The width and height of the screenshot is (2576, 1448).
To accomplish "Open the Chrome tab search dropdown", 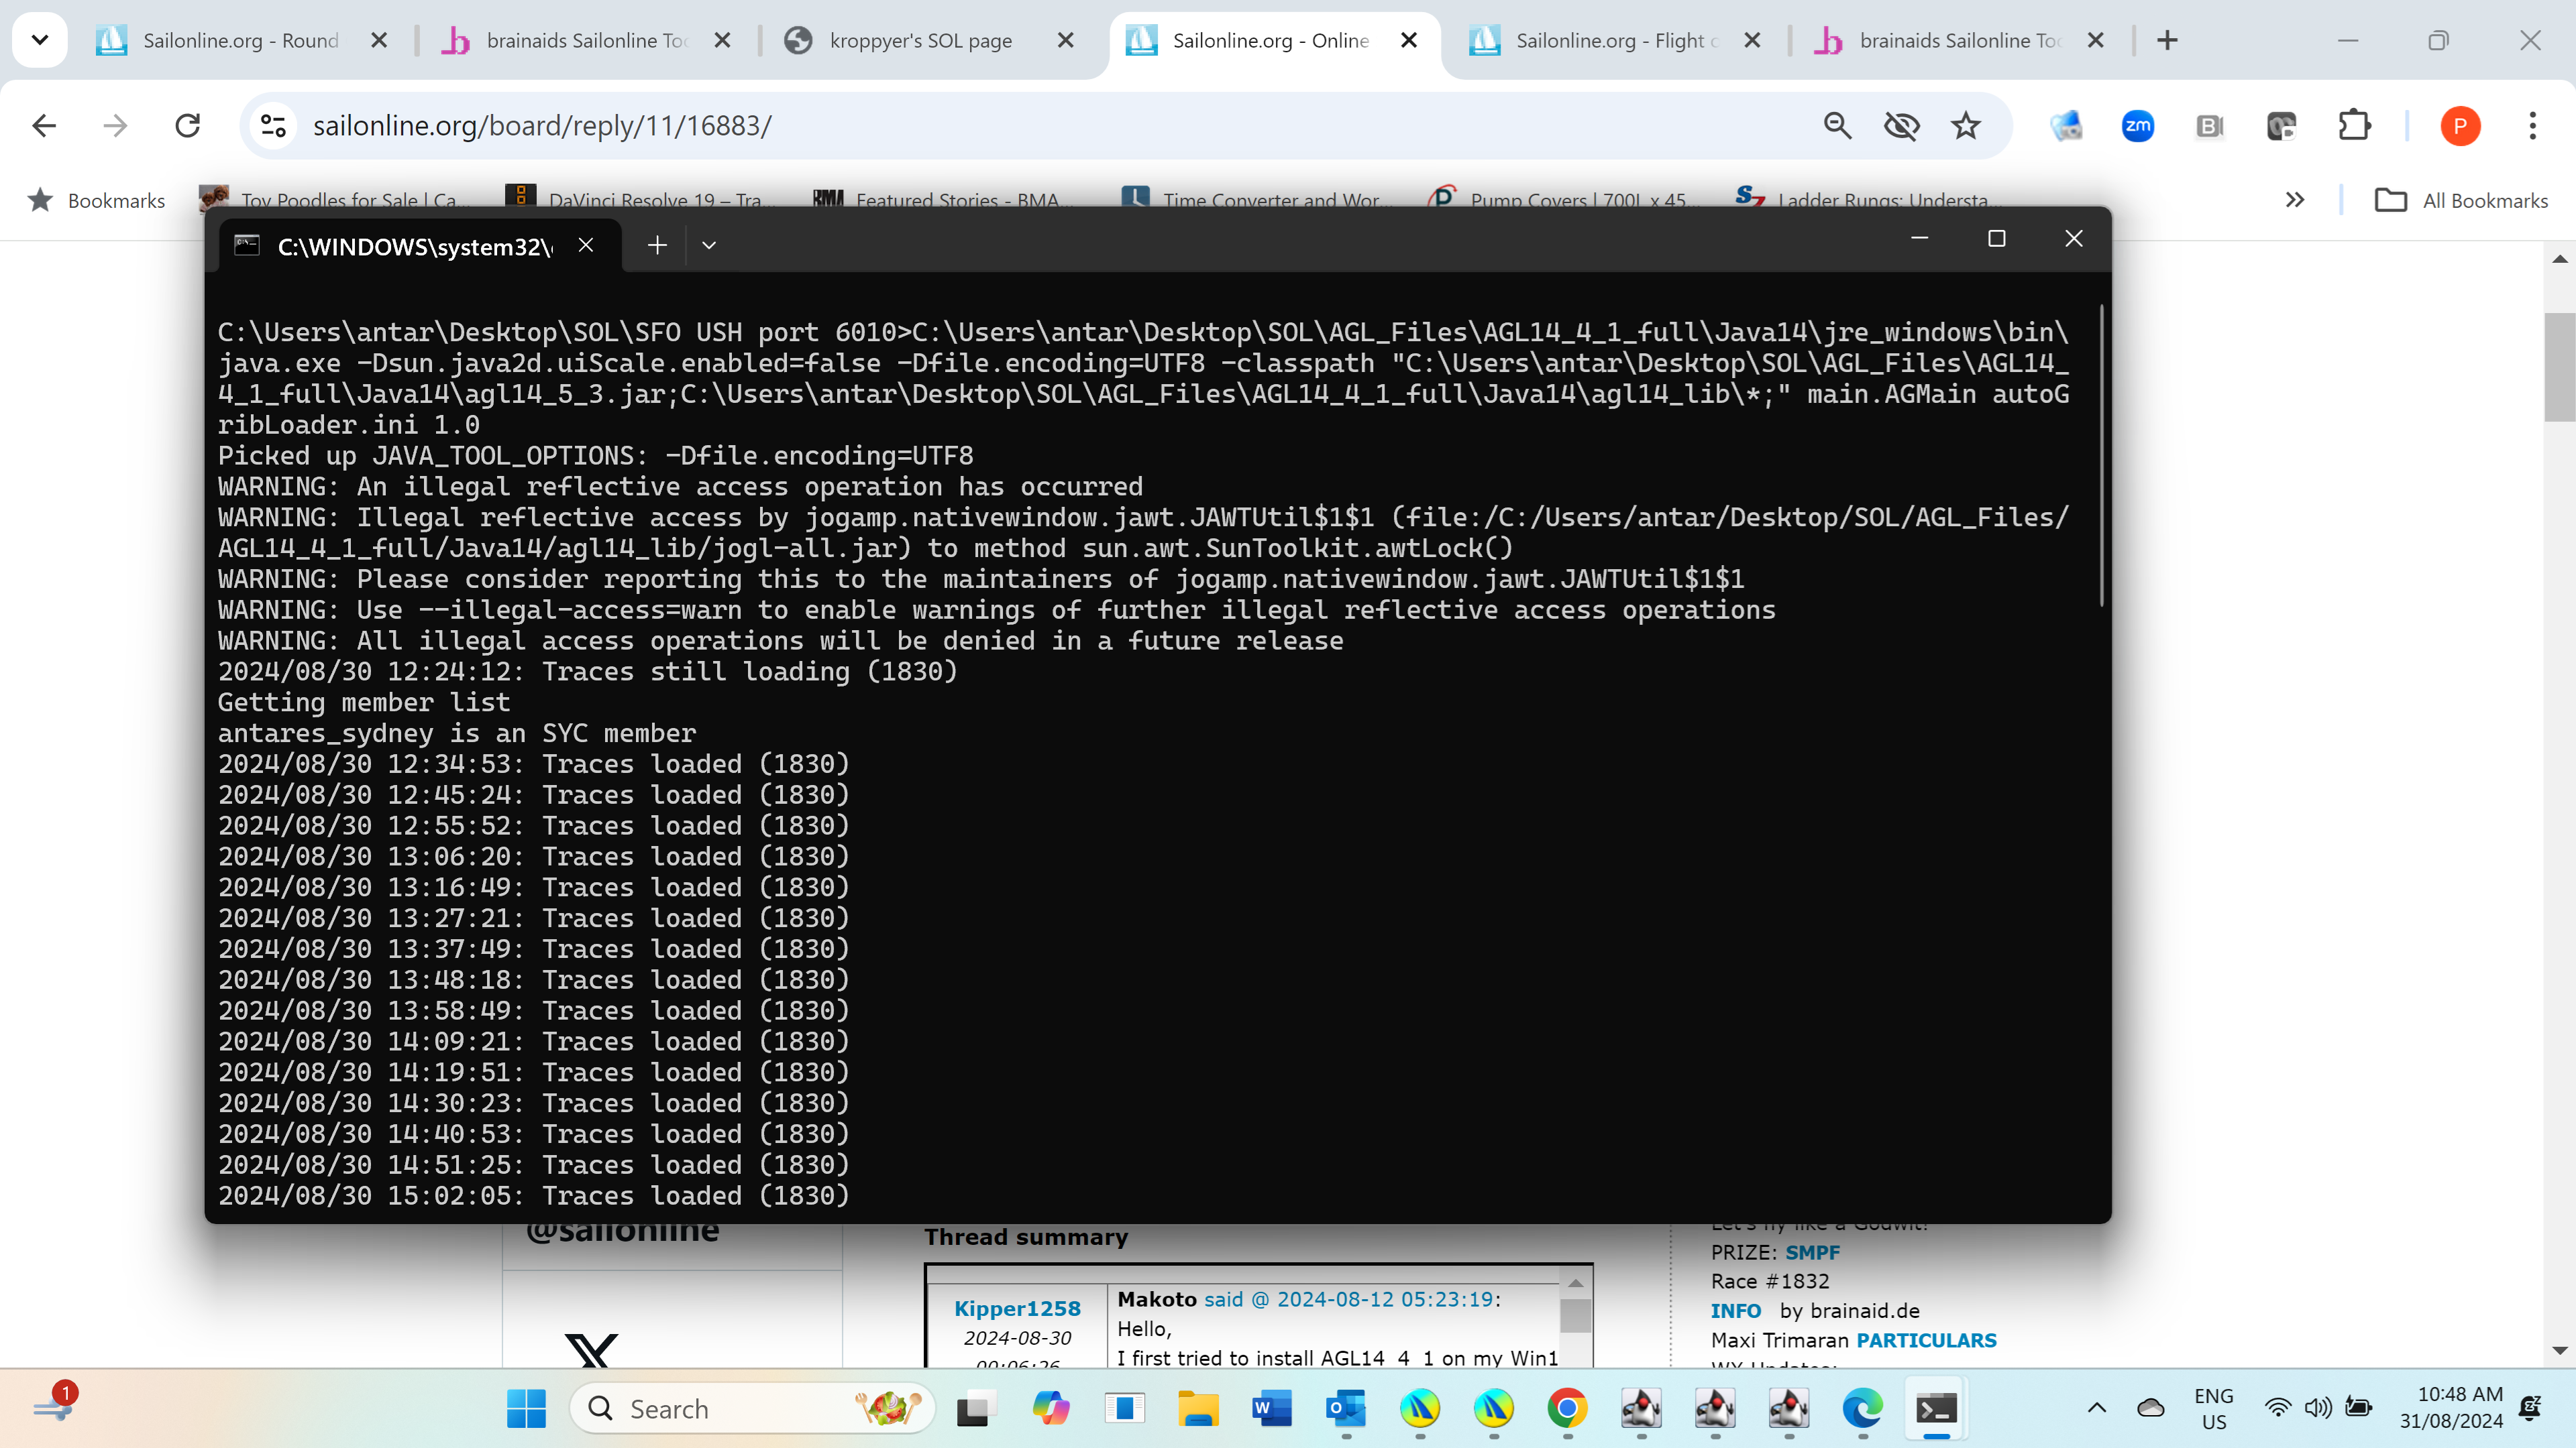I will 40,40.
